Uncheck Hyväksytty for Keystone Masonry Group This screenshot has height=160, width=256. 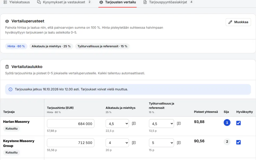pos(238,142)
